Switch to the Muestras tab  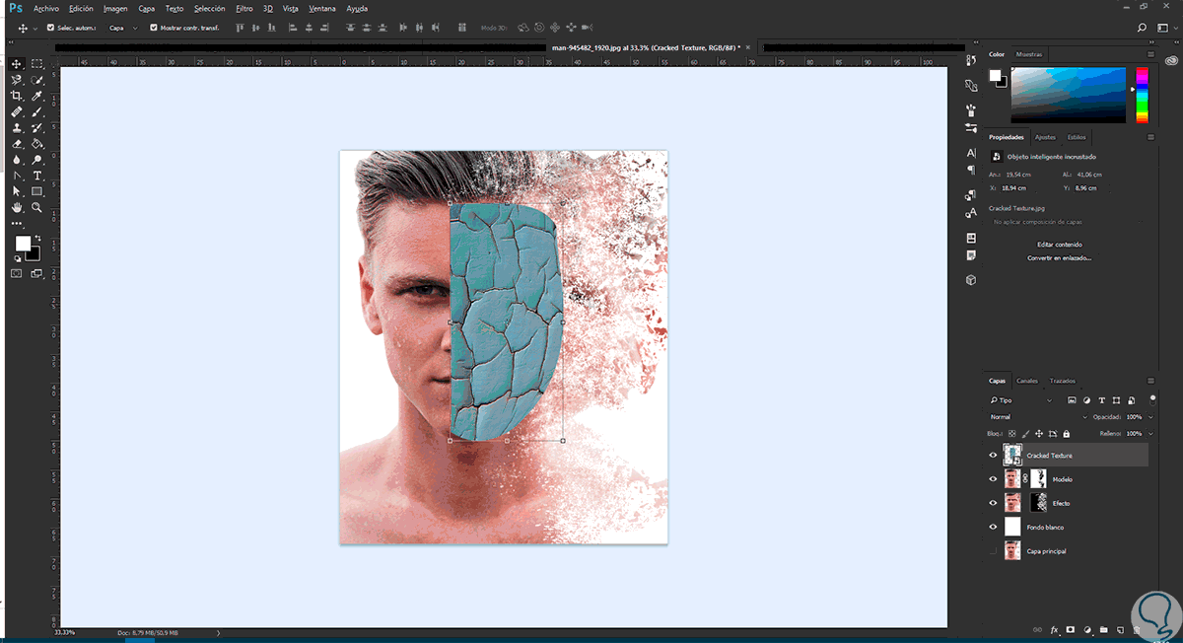tap(1028, 54)
